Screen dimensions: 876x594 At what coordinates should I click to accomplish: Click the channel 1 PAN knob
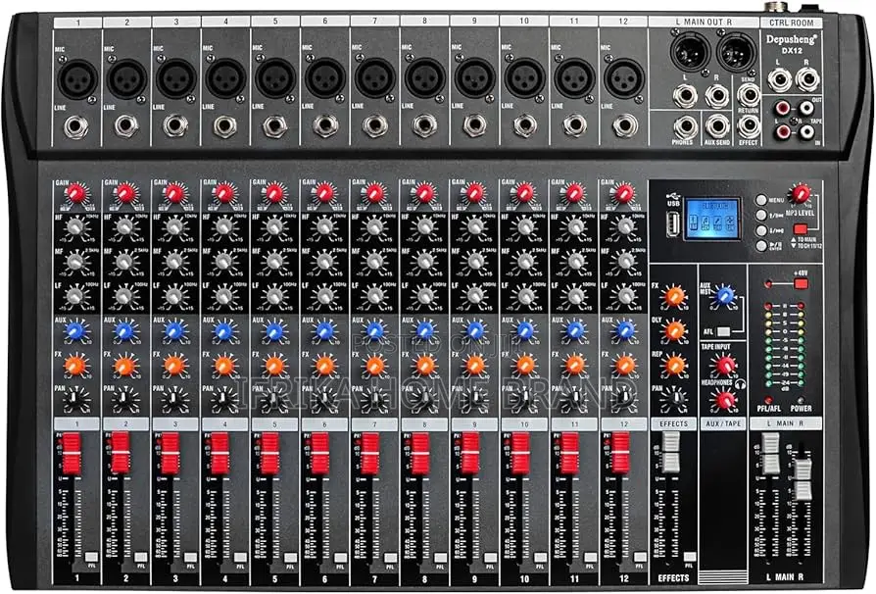click(x=75, y=400)
